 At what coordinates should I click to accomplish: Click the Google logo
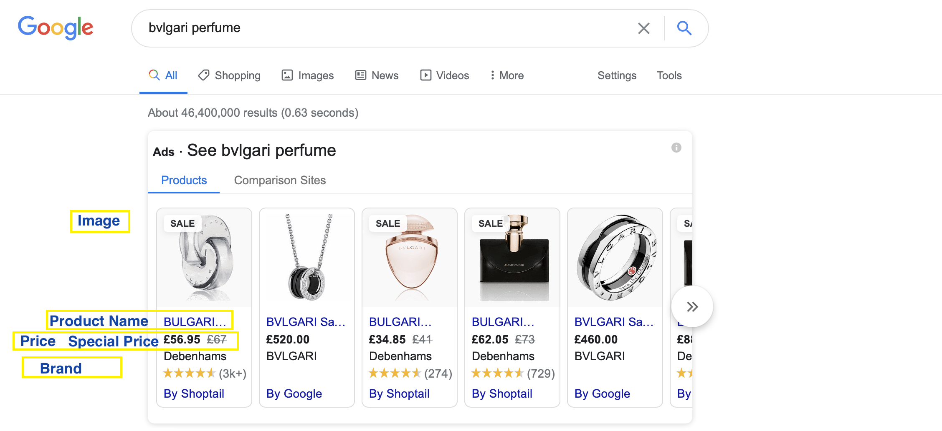point(56,27)
